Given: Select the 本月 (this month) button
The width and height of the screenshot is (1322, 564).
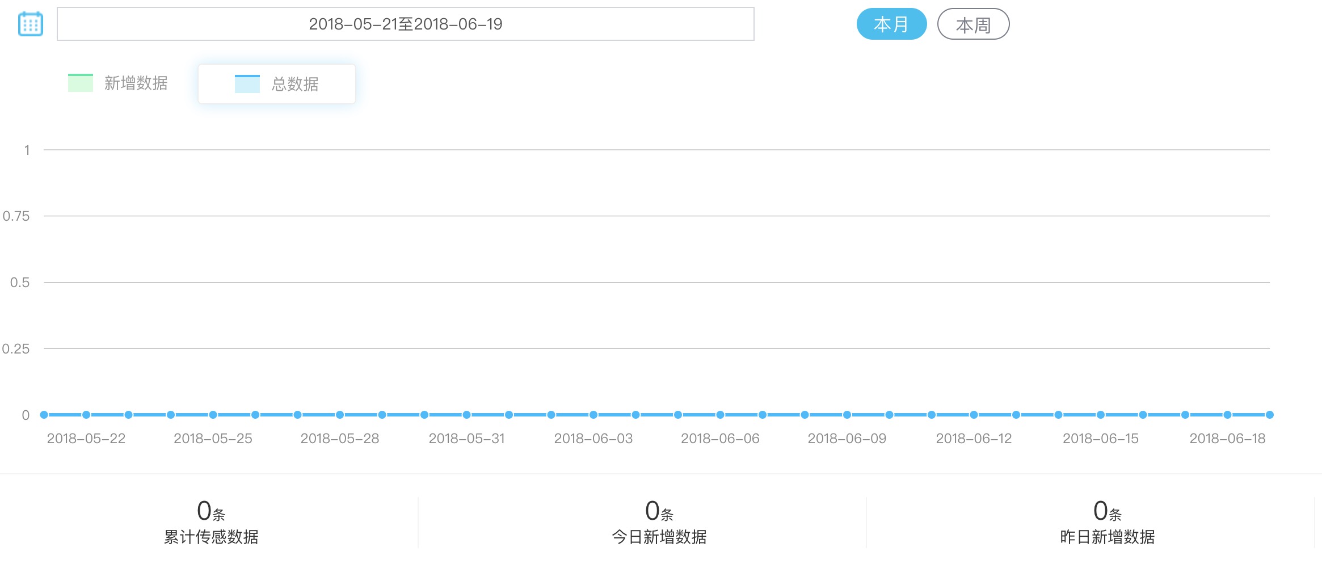Looking at the screenshot, I should click(x=891, y=24).
